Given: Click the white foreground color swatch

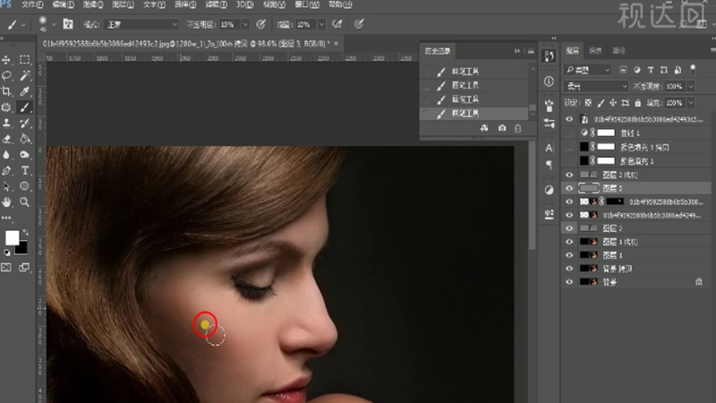Looking at the screenshot, I should (12, 237).
